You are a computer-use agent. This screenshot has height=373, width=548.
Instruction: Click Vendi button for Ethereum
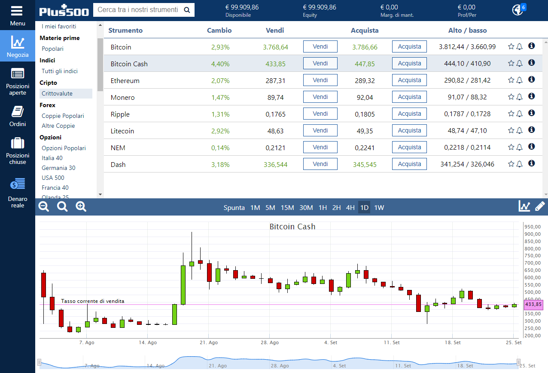320,80
